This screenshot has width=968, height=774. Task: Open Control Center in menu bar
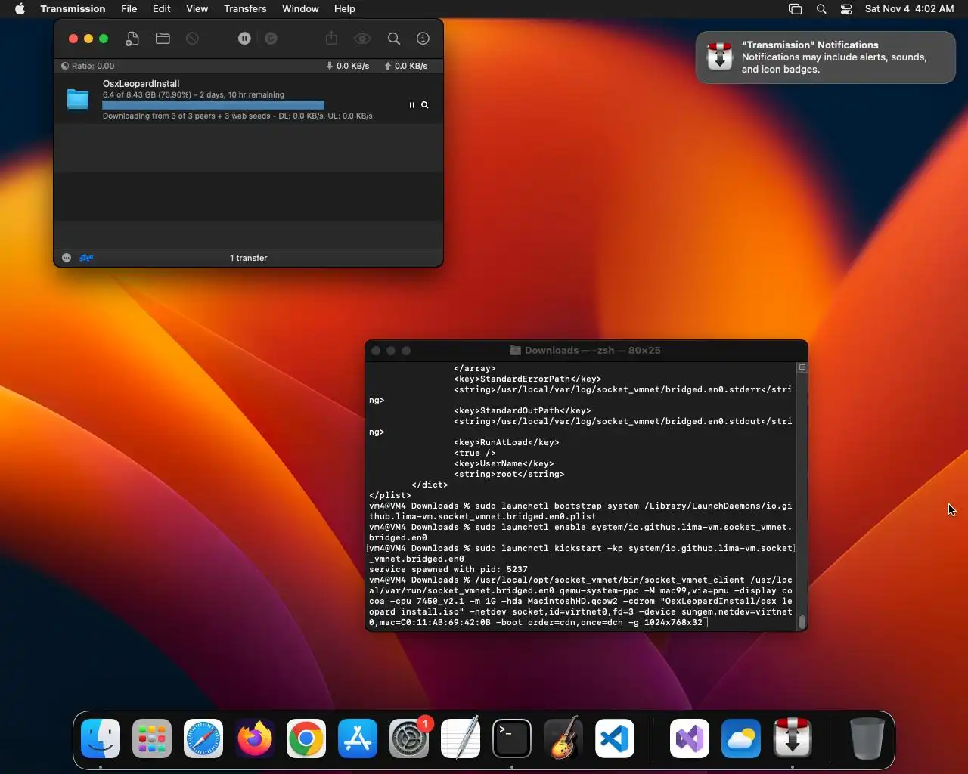pos(846,9)
